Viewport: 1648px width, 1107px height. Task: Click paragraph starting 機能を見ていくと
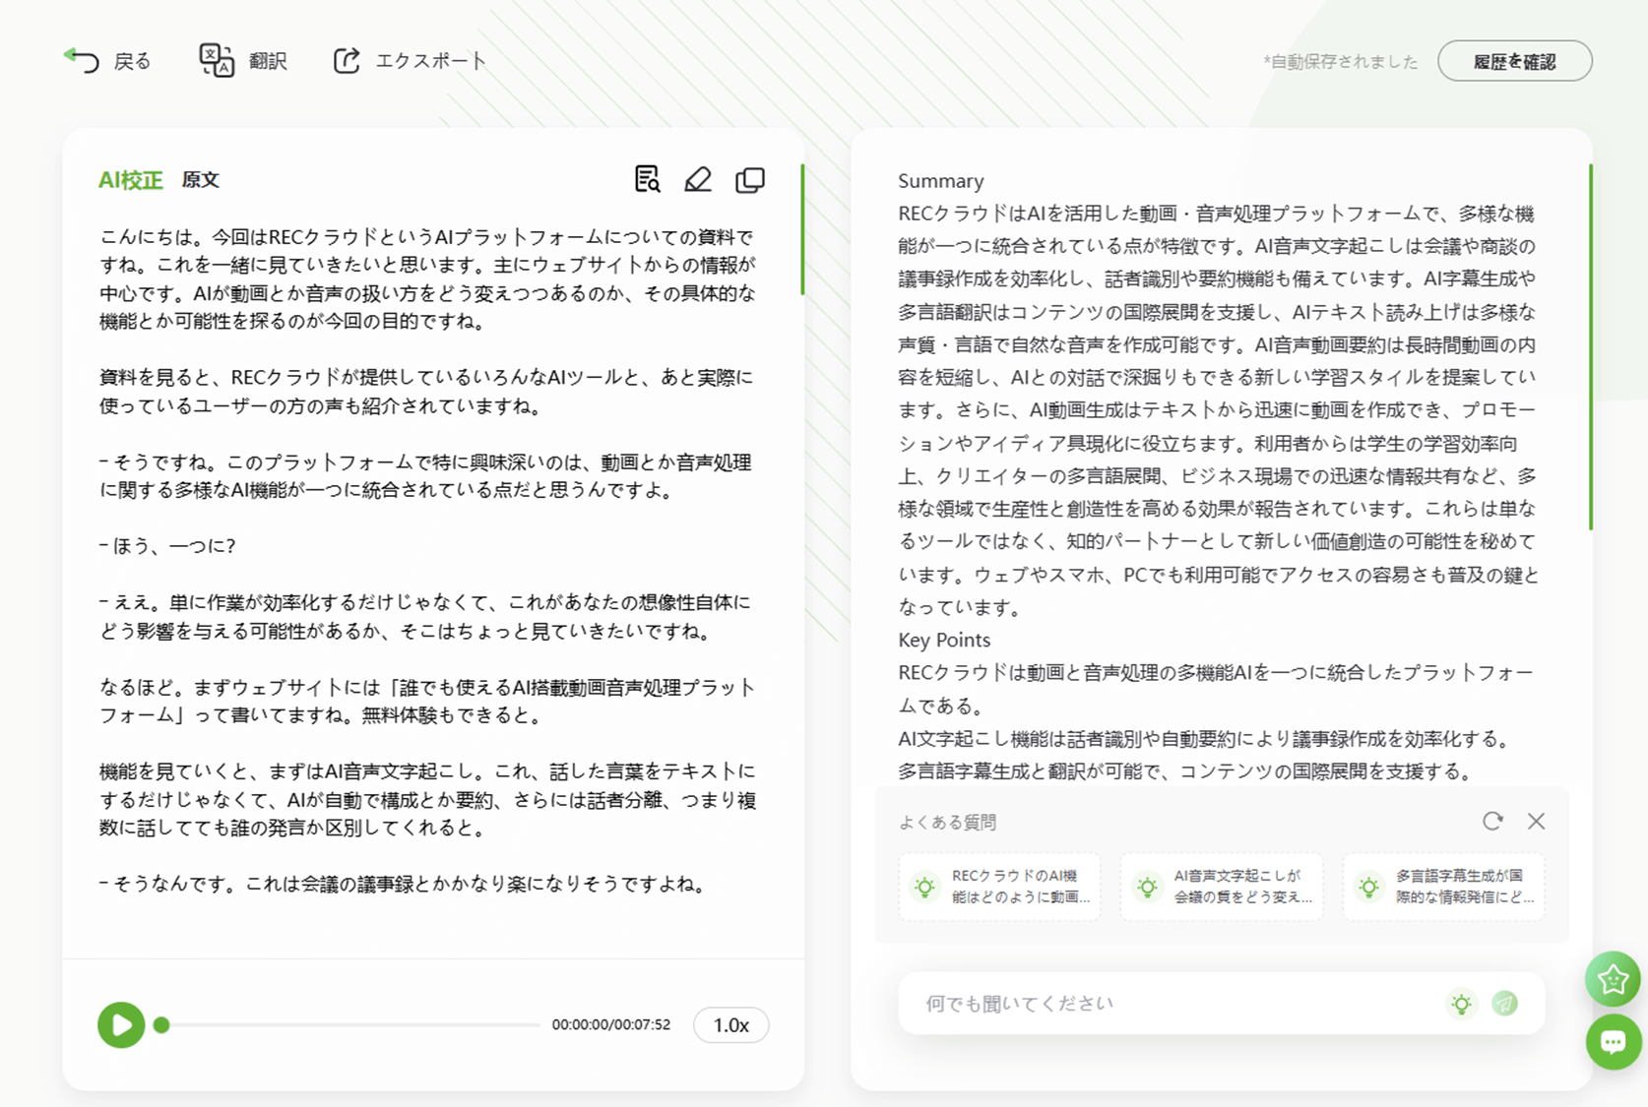click(428, 799)
